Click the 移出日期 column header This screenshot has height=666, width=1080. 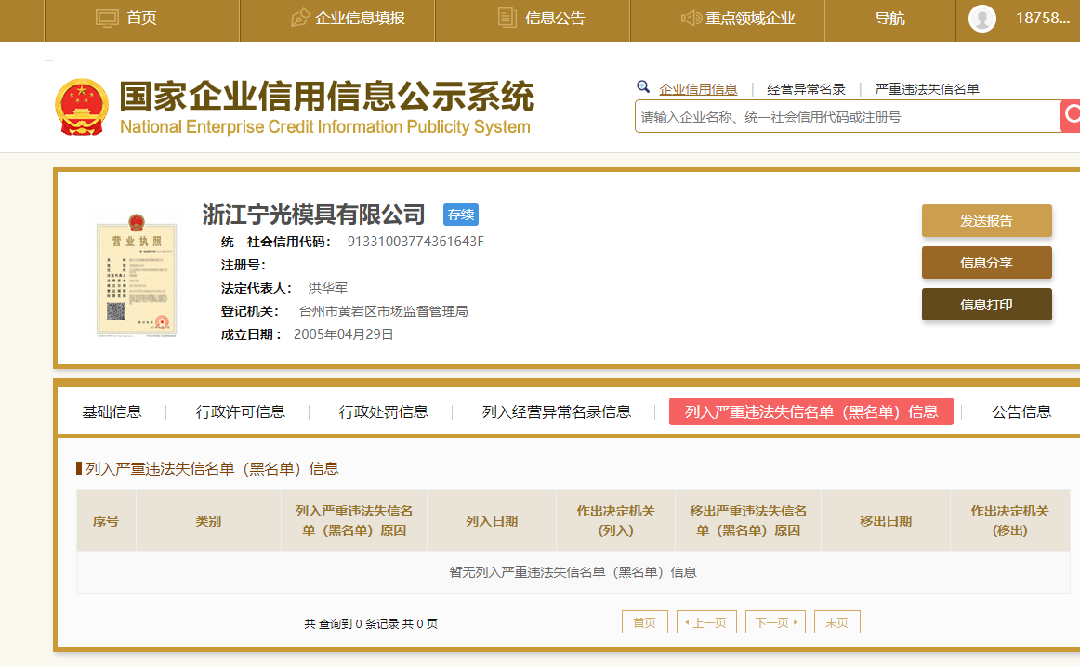pyautogui.click(x=886, y=521)
